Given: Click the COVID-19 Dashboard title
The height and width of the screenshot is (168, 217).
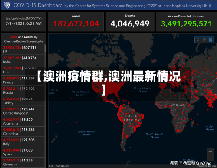Looking at the screenshot, I should [x=38, y=5].
